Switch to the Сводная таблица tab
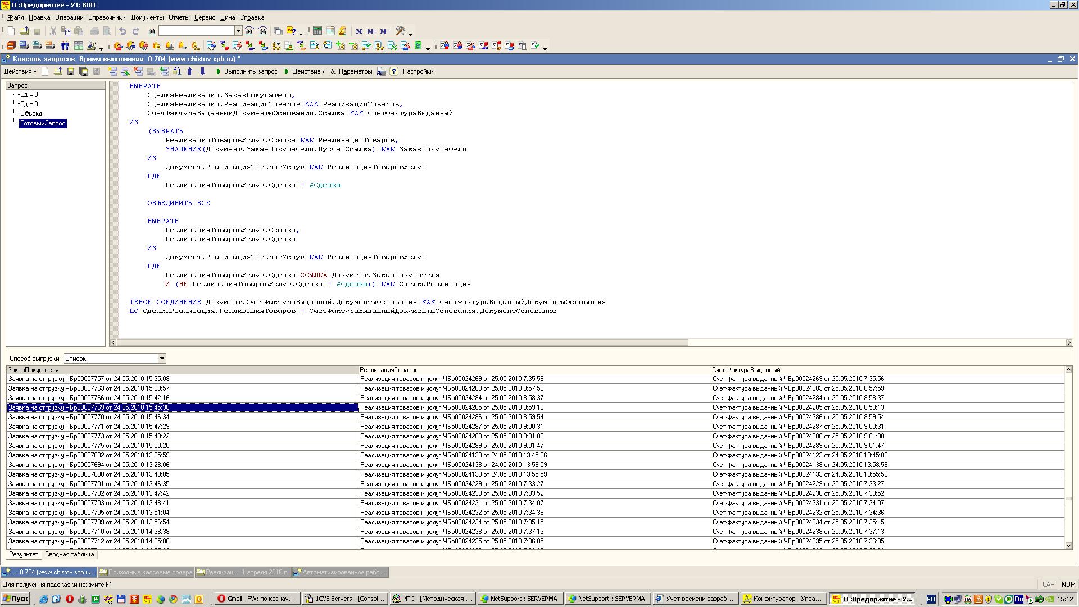The image size is (1079, 607). (x=70, y=554)
